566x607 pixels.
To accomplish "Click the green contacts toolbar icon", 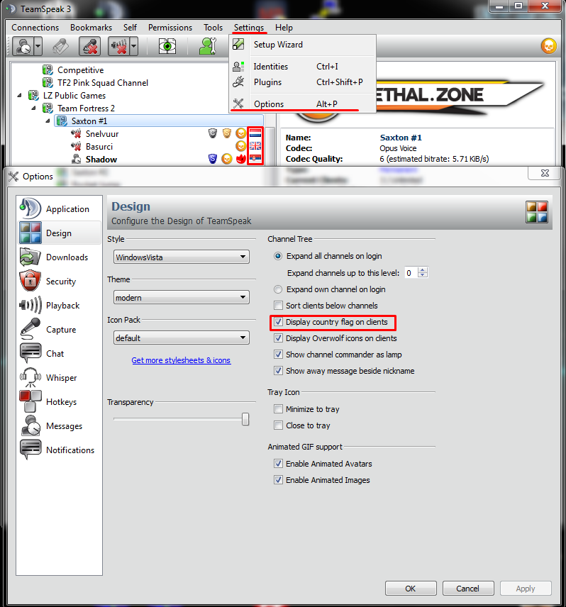I will click(207, 47).
